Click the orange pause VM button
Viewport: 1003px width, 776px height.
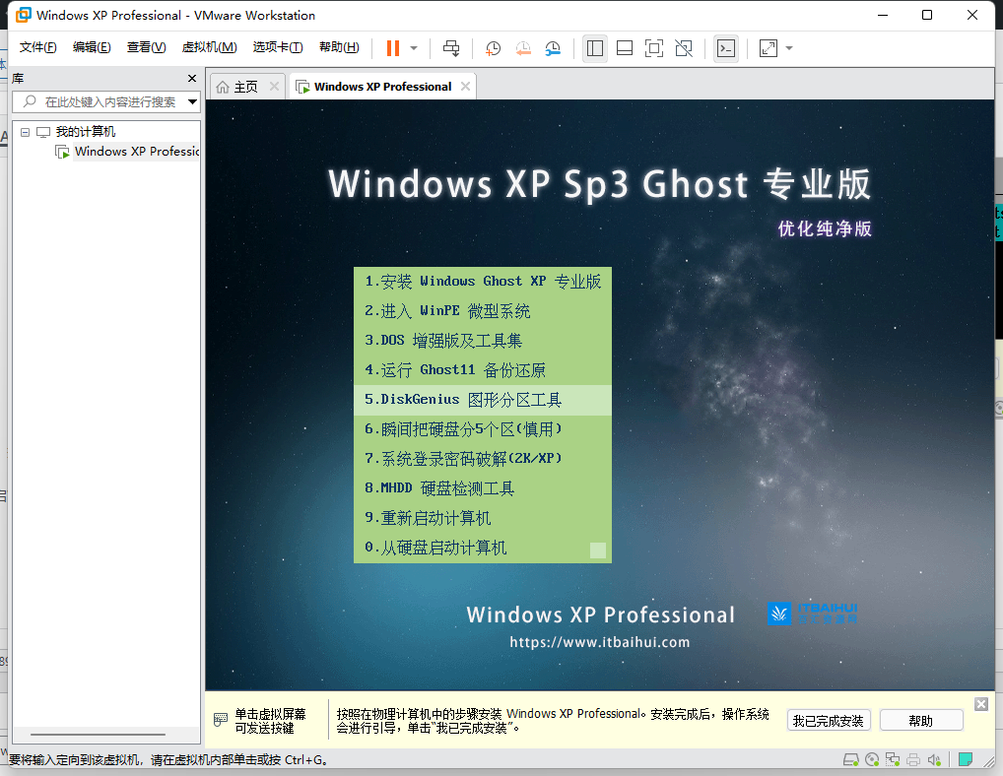(x=393, y=48)
